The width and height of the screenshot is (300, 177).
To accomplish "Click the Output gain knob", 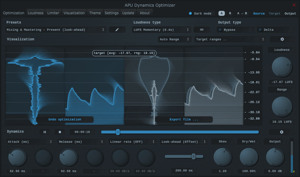I will point(275,157).
